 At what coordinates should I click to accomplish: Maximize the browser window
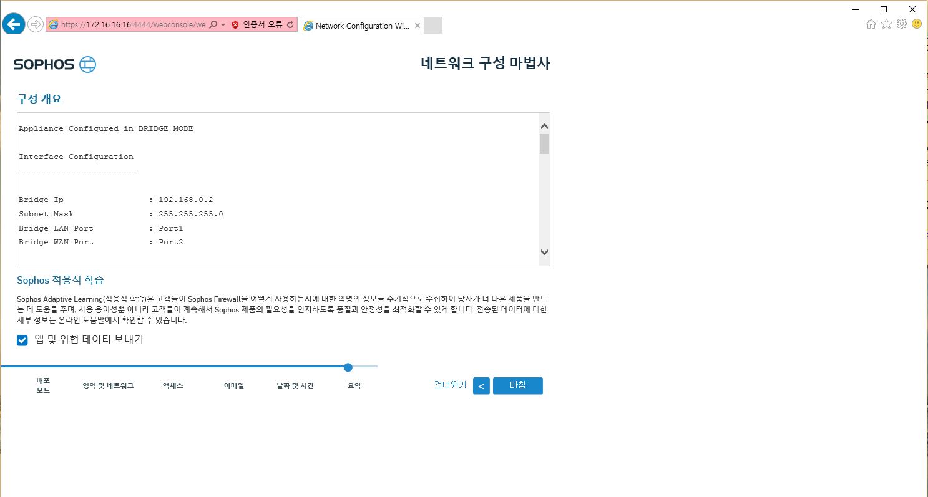click(884, 9)
